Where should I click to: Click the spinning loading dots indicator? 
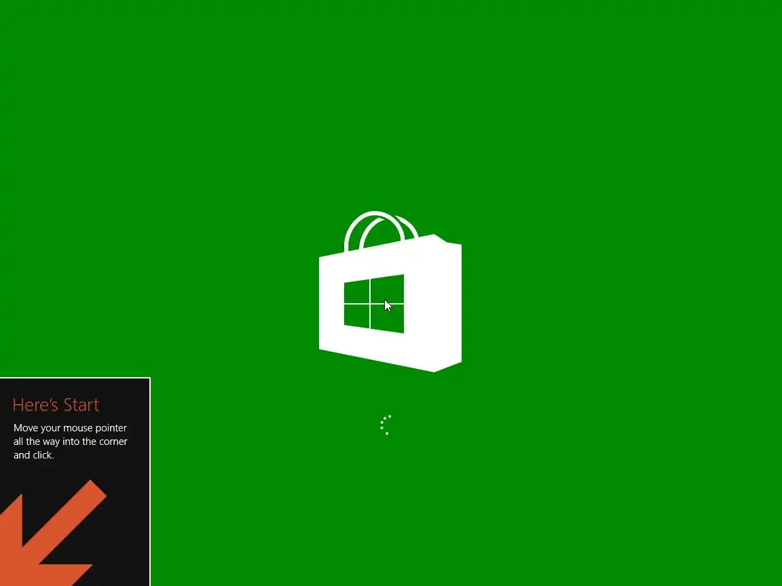point(386,425)
